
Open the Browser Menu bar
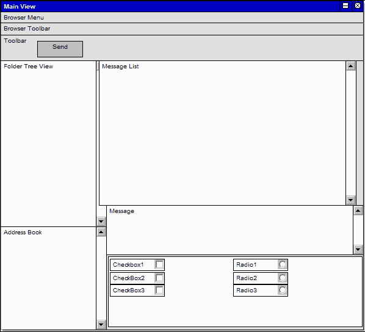(182, 18)
